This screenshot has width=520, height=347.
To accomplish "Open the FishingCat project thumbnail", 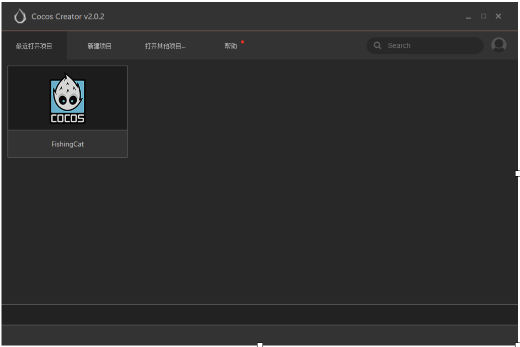I will tap(68, 98).
